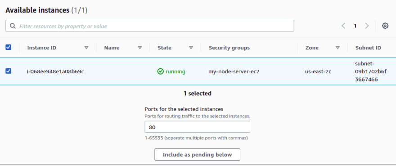This screenshot has width=396, height=166.
Task: Sort by Instance ID column arrow
Action: [86, 48]
